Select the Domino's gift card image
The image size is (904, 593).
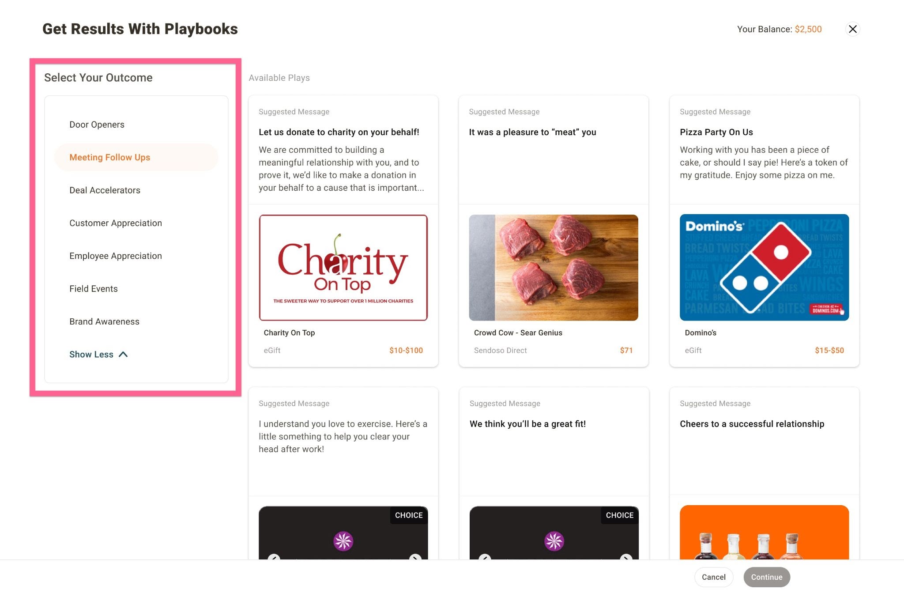pos(764,268)
